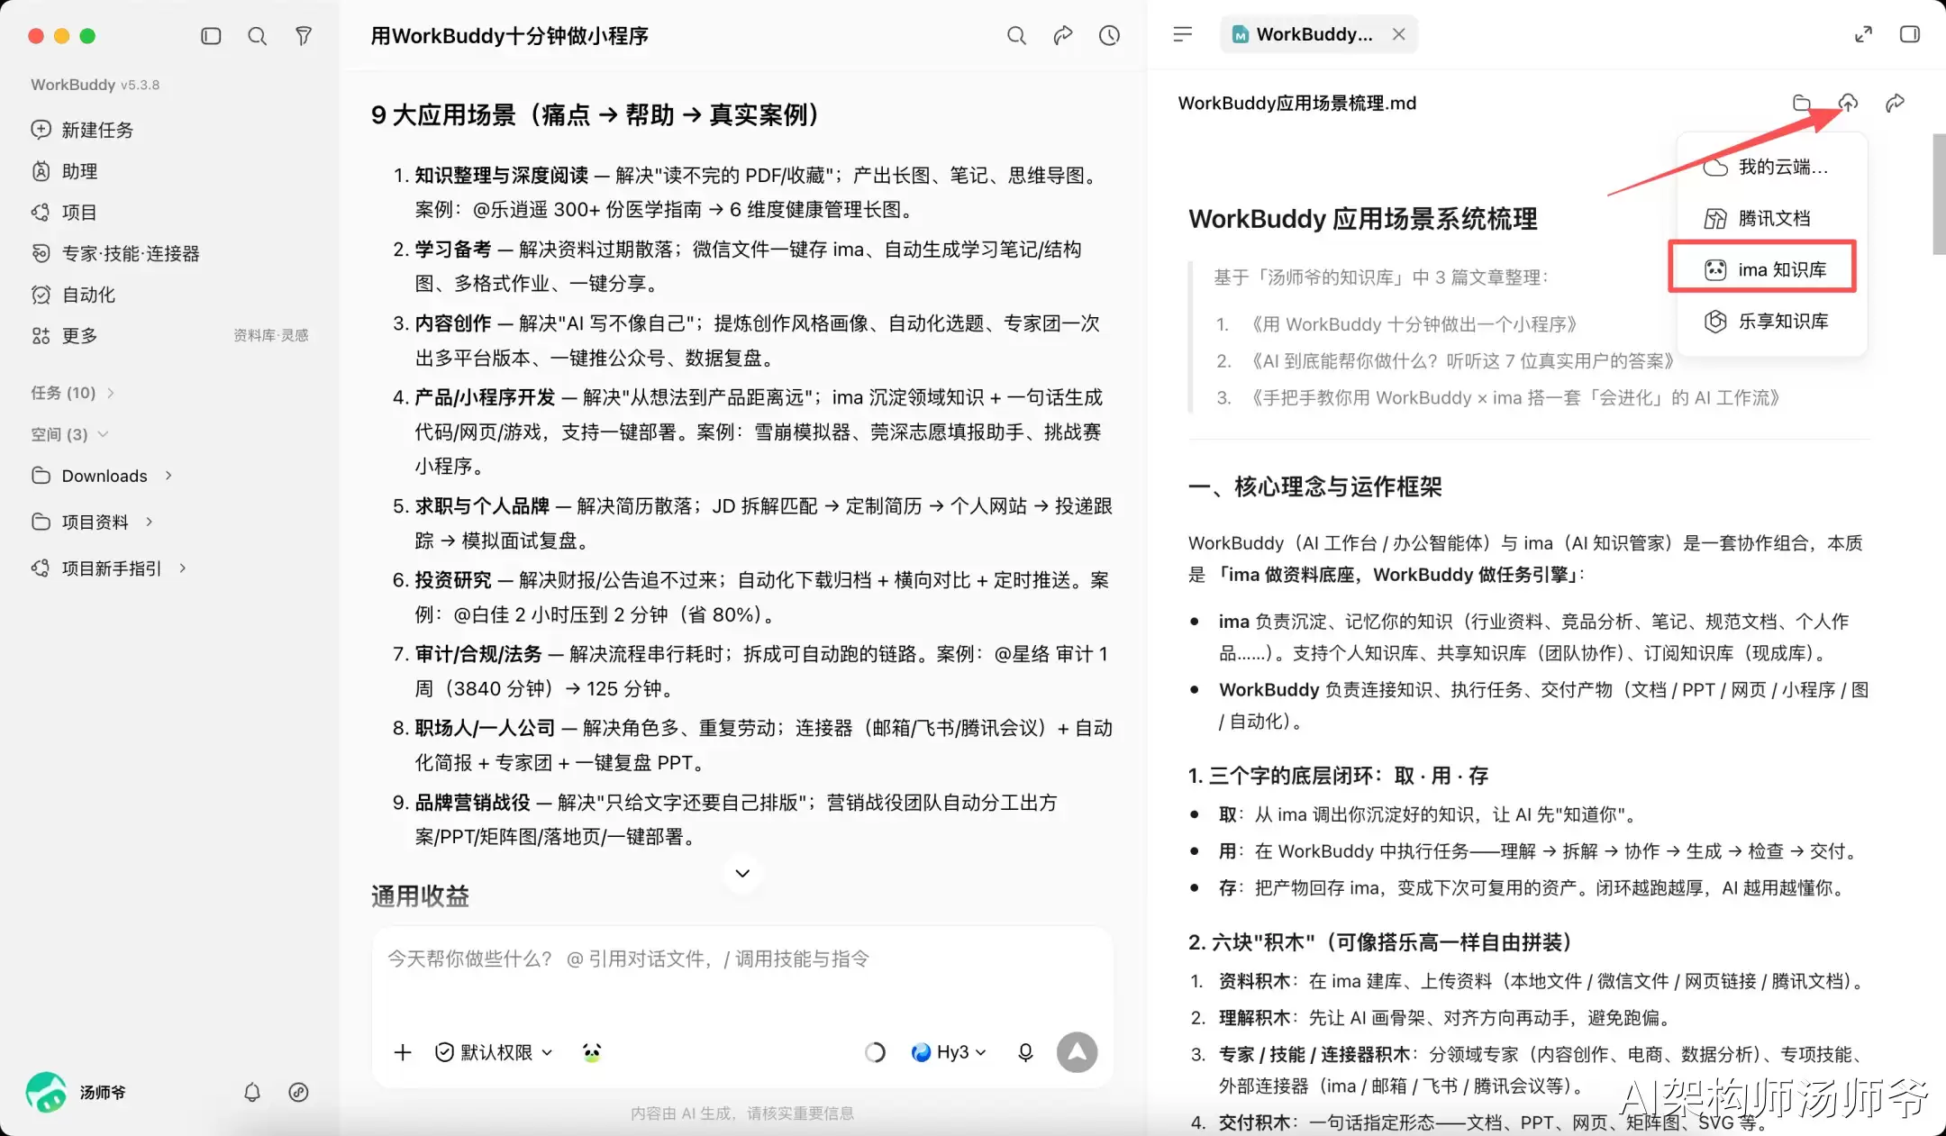Expand the 任务 (10) section

coord(72,393)
